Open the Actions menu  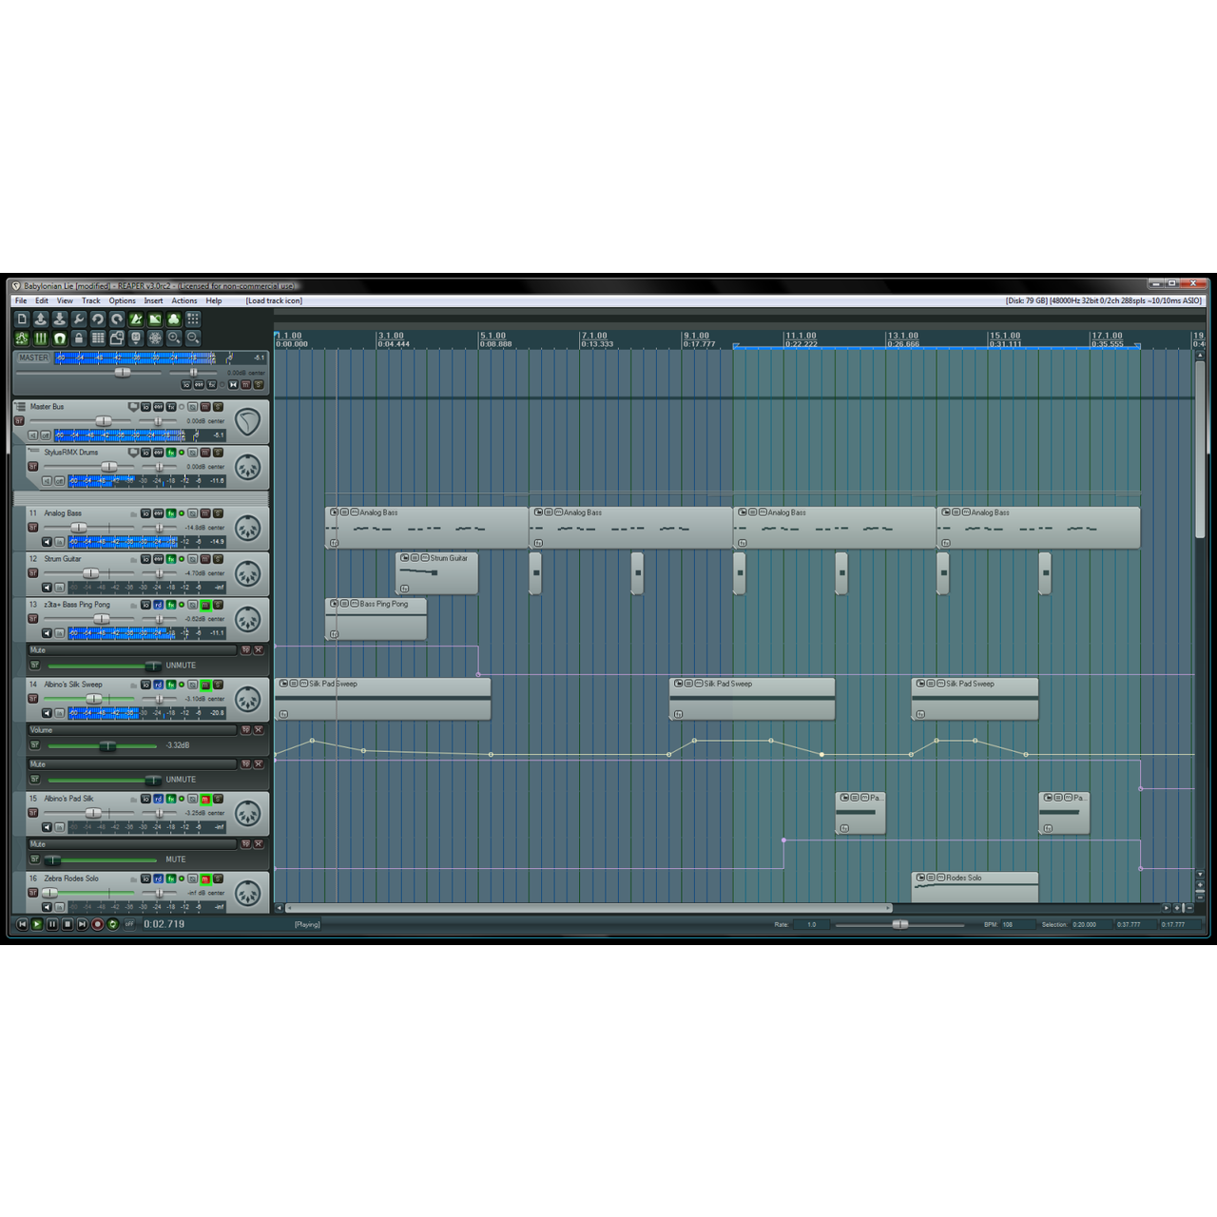pos(184,301)
